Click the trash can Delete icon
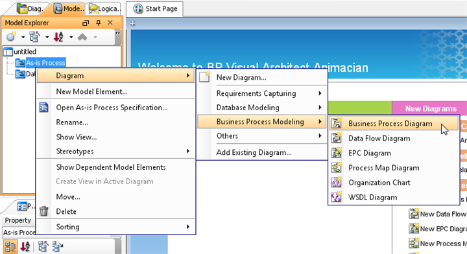The width and height of the screenshot is (467, 254). [x=44, y=211]
